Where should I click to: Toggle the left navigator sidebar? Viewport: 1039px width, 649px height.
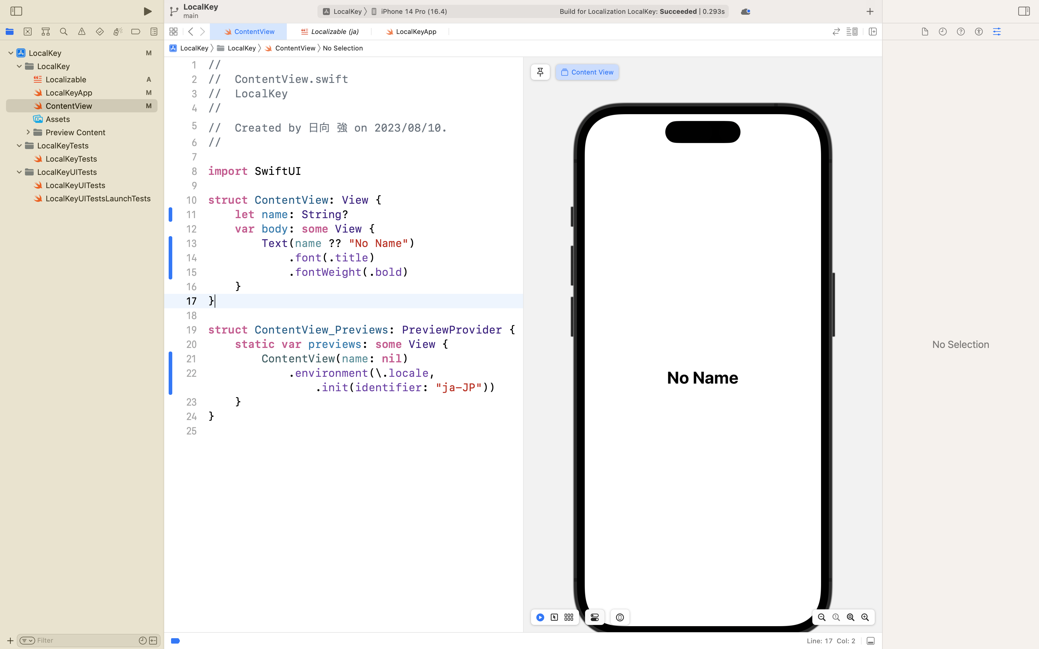(16, 11)
